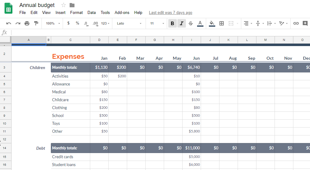Toggle italic formatting
The width and height of the screenshot is (310, 170).
[181, 23]
